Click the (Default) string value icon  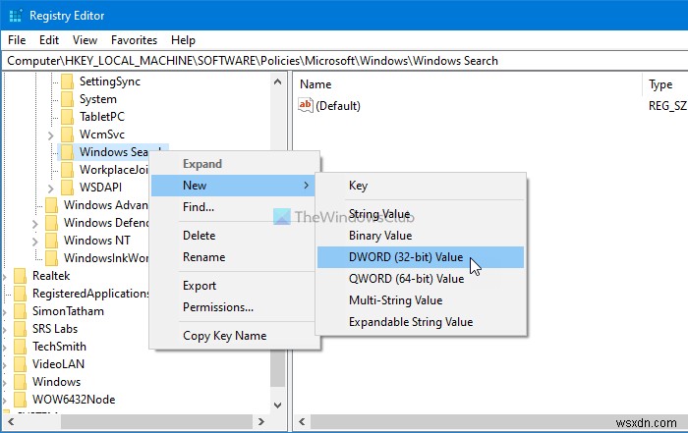coord(305,106)
